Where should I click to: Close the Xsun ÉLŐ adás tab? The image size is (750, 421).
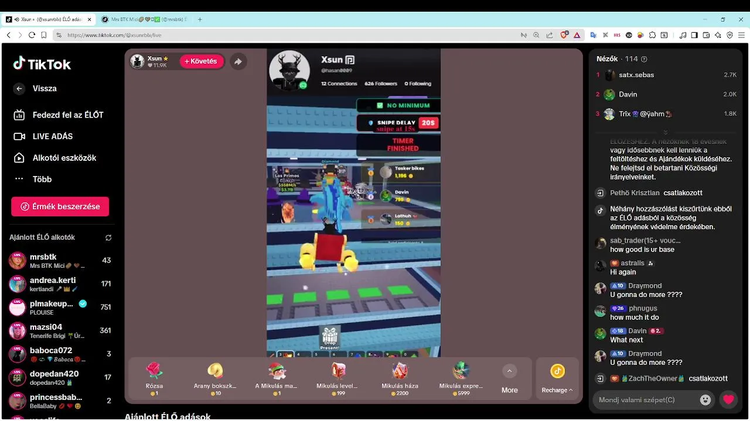click(90, 19)
